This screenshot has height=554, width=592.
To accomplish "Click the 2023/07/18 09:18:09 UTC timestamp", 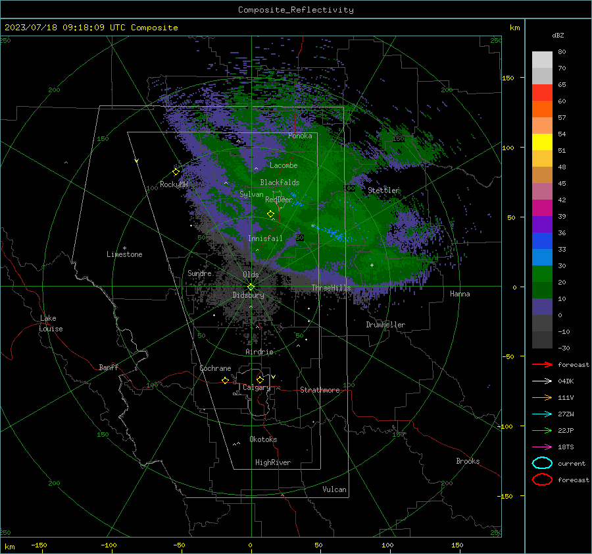I will coord(65,28).
